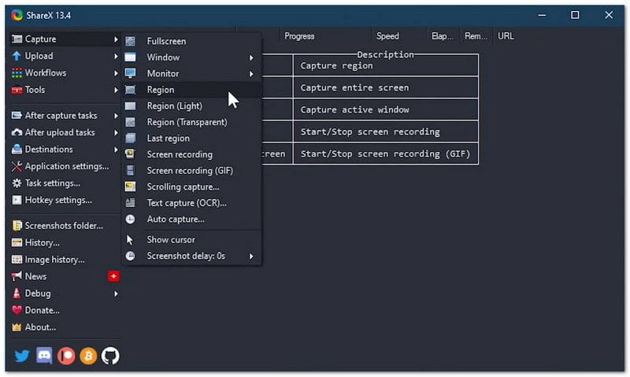The image size is (630, 377).
Task: Expand the Window submenu arrow
Action: tap(251, 57)
